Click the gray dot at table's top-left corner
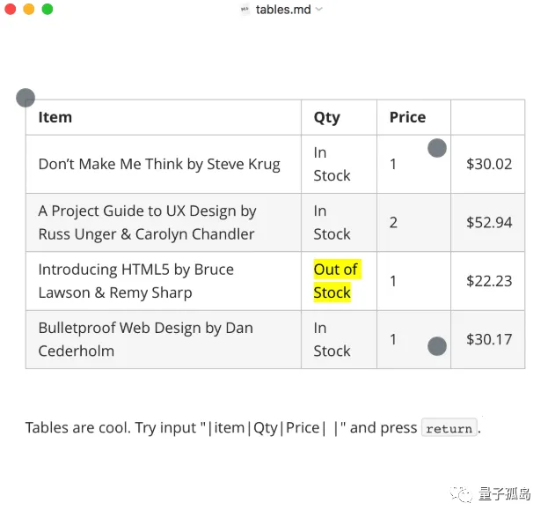This screenshot has width=548, height=518. coord(26,98)
